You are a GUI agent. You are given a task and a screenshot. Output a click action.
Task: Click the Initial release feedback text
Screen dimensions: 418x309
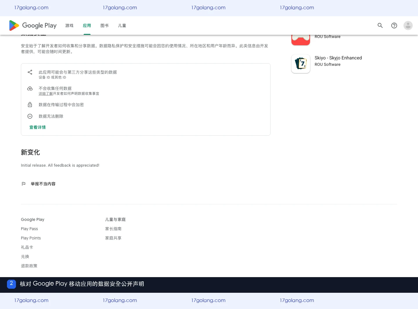[x=60, y=165]
